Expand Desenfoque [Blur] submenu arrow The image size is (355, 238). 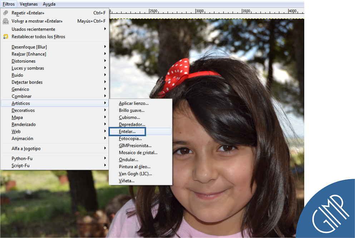click(x=105, y=47)
